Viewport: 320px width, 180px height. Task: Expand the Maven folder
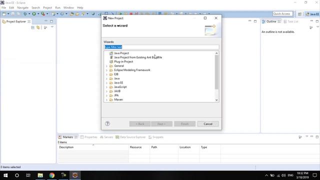pyautogui.click(x=106, y=100)
